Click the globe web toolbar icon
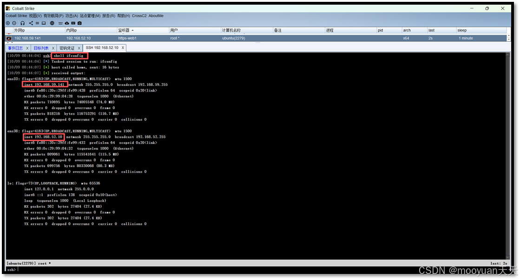520x280 pixels. tap(52, 23)
